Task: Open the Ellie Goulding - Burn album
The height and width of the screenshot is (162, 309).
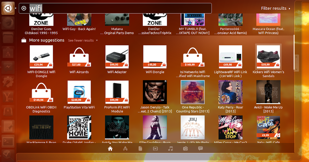Action: click(155, 129)
